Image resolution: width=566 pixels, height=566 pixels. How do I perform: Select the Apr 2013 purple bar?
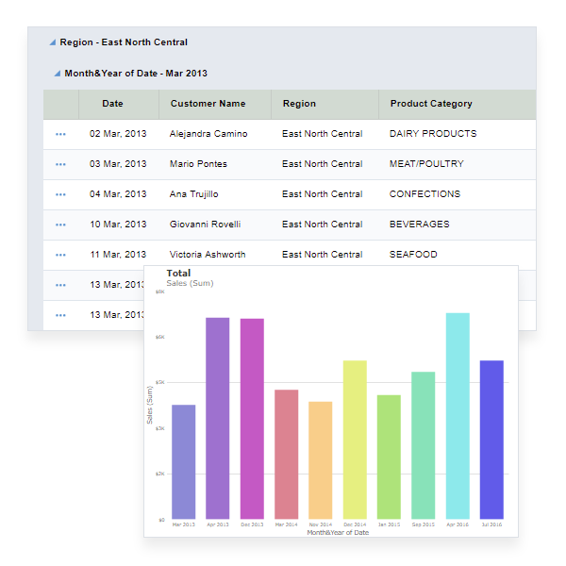pyautogui.click(x=218, y=418)
